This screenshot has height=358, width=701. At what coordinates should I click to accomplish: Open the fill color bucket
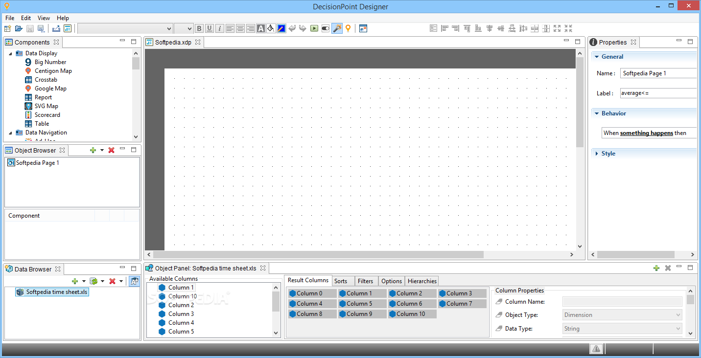click(x=271, y=28)
